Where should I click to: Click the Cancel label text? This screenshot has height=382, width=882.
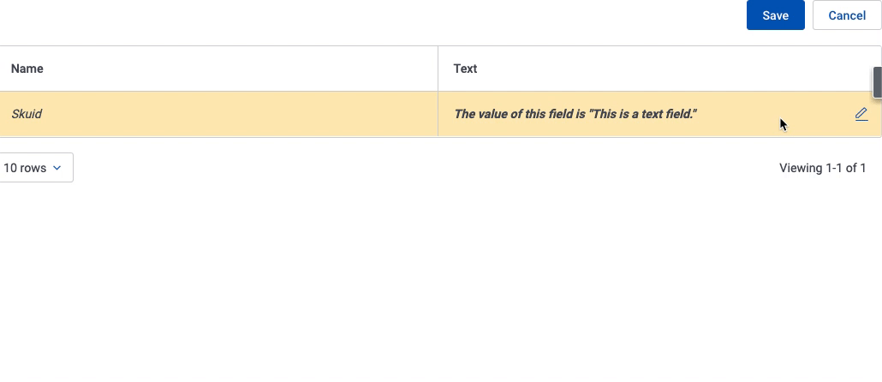click(846, 15)
